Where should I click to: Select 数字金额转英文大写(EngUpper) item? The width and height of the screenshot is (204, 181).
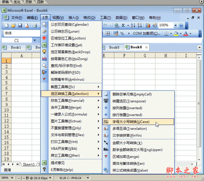click(138, 150)
